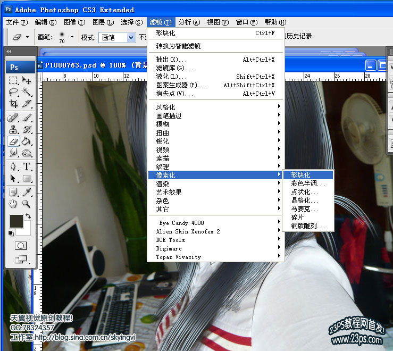Select the Paint Bucket tool
Viewport: 393px width, 351px height.
click(27, 141)
